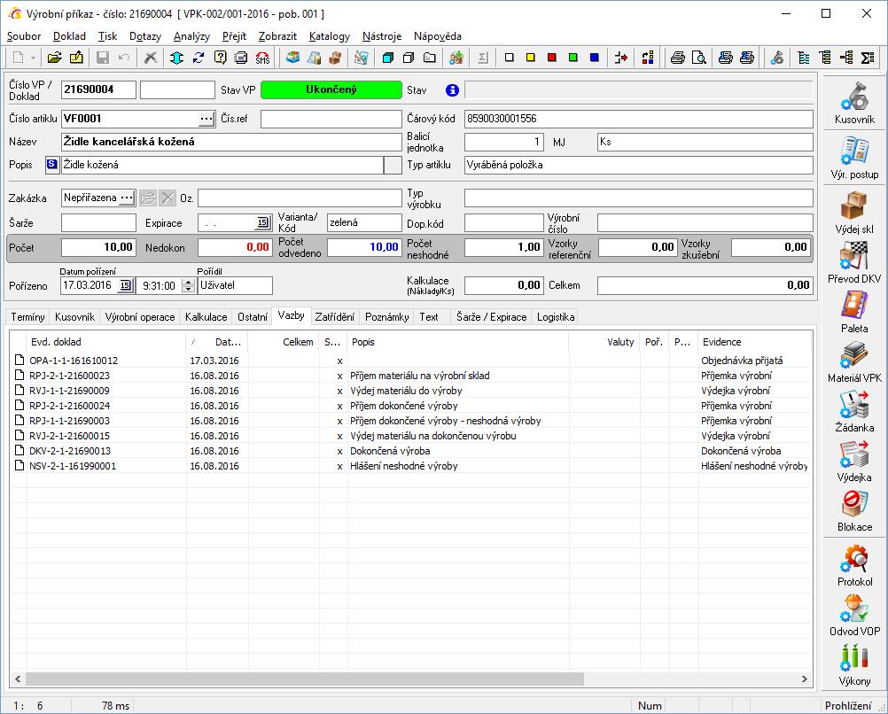
Task: Select row OPA-1-1-161610012
Action: [410, 361]
